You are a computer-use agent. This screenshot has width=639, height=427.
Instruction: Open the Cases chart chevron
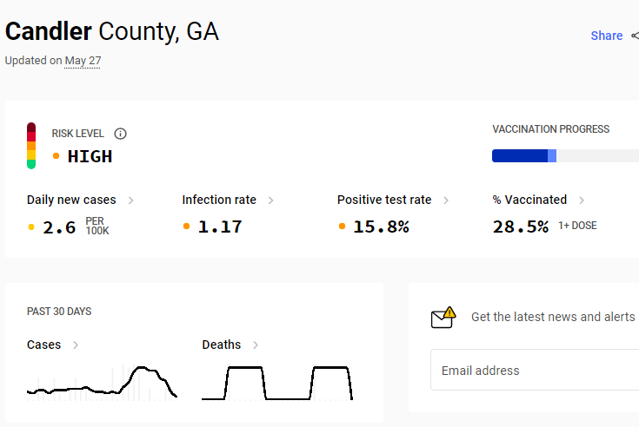tap(76, 345)
